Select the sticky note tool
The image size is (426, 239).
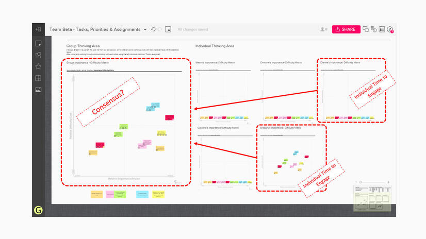38,43
